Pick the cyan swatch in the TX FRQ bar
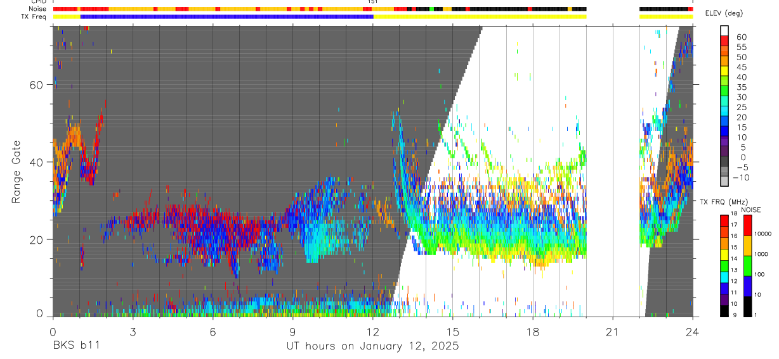 [x=724, y=277]
